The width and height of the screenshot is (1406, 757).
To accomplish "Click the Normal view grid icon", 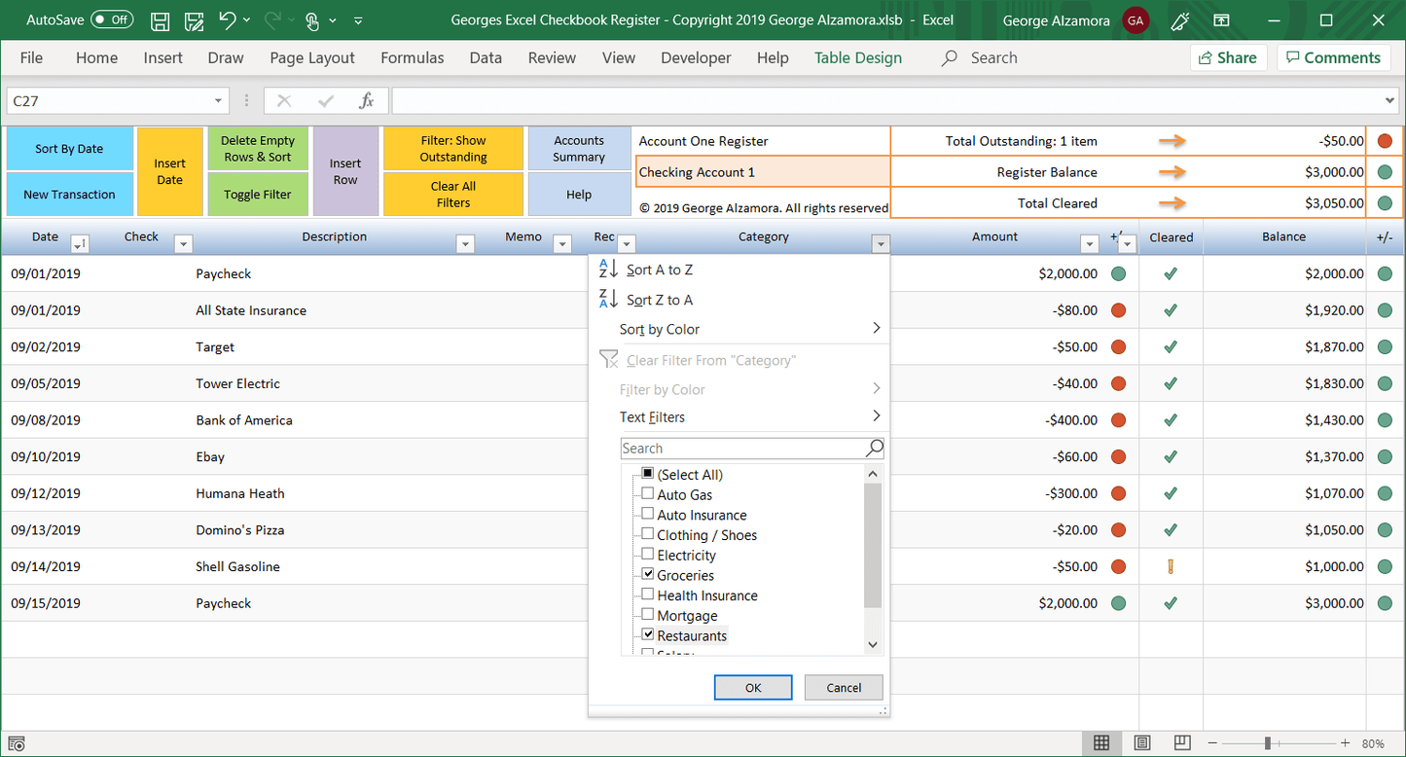I will point(1101,743).
